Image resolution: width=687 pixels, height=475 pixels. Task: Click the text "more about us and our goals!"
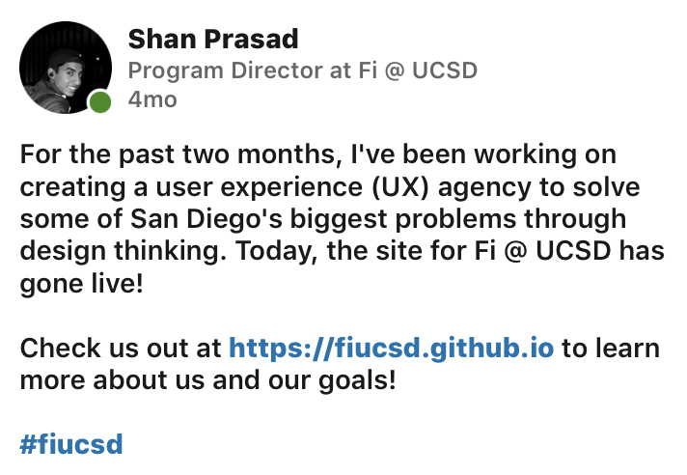[x=208, y=380]
